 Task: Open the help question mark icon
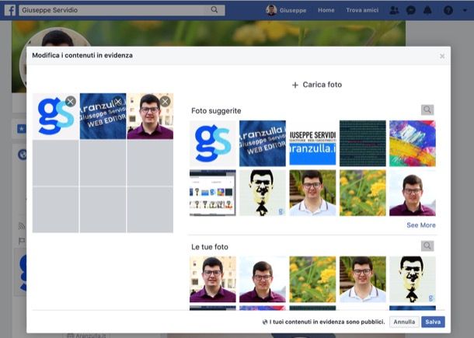(x=448, y=10)
